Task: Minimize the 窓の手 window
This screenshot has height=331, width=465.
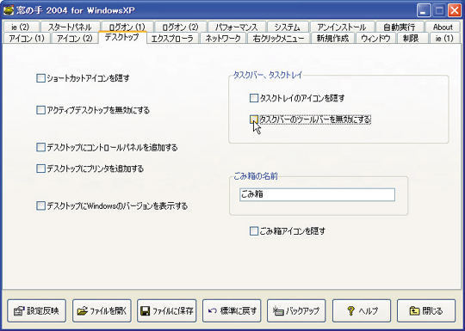Action: pyautogui.click(x=424, y=11)
